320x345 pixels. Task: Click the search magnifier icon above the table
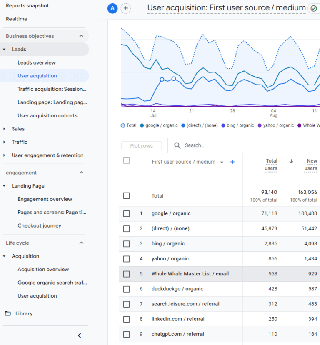pos(178,145)
